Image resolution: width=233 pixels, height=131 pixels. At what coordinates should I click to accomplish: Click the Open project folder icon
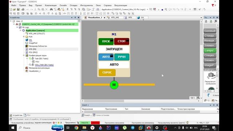click(x=14, y=9)
